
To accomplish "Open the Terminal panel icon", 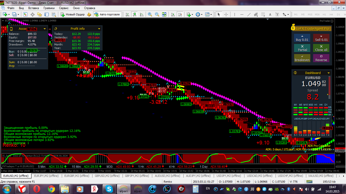I will click(x=47, y=14).
